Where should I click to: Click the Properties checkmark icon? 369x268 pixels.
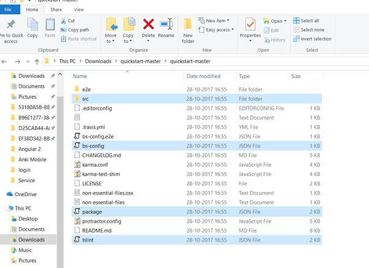pyautogui.click(x=250, y=24)
